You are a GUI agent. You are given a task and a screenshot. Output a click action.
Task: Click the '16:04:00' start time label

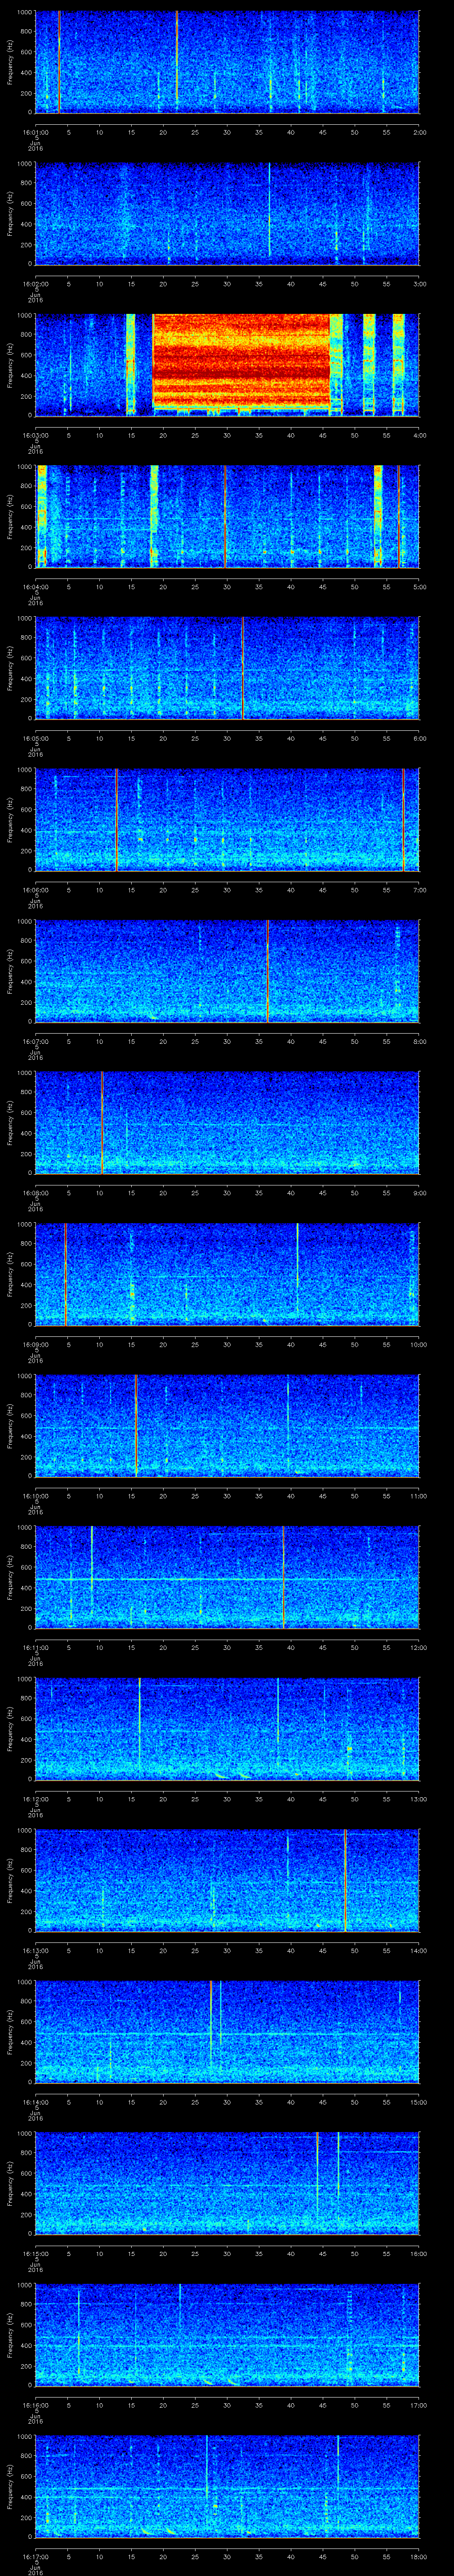tap(35, 587)
